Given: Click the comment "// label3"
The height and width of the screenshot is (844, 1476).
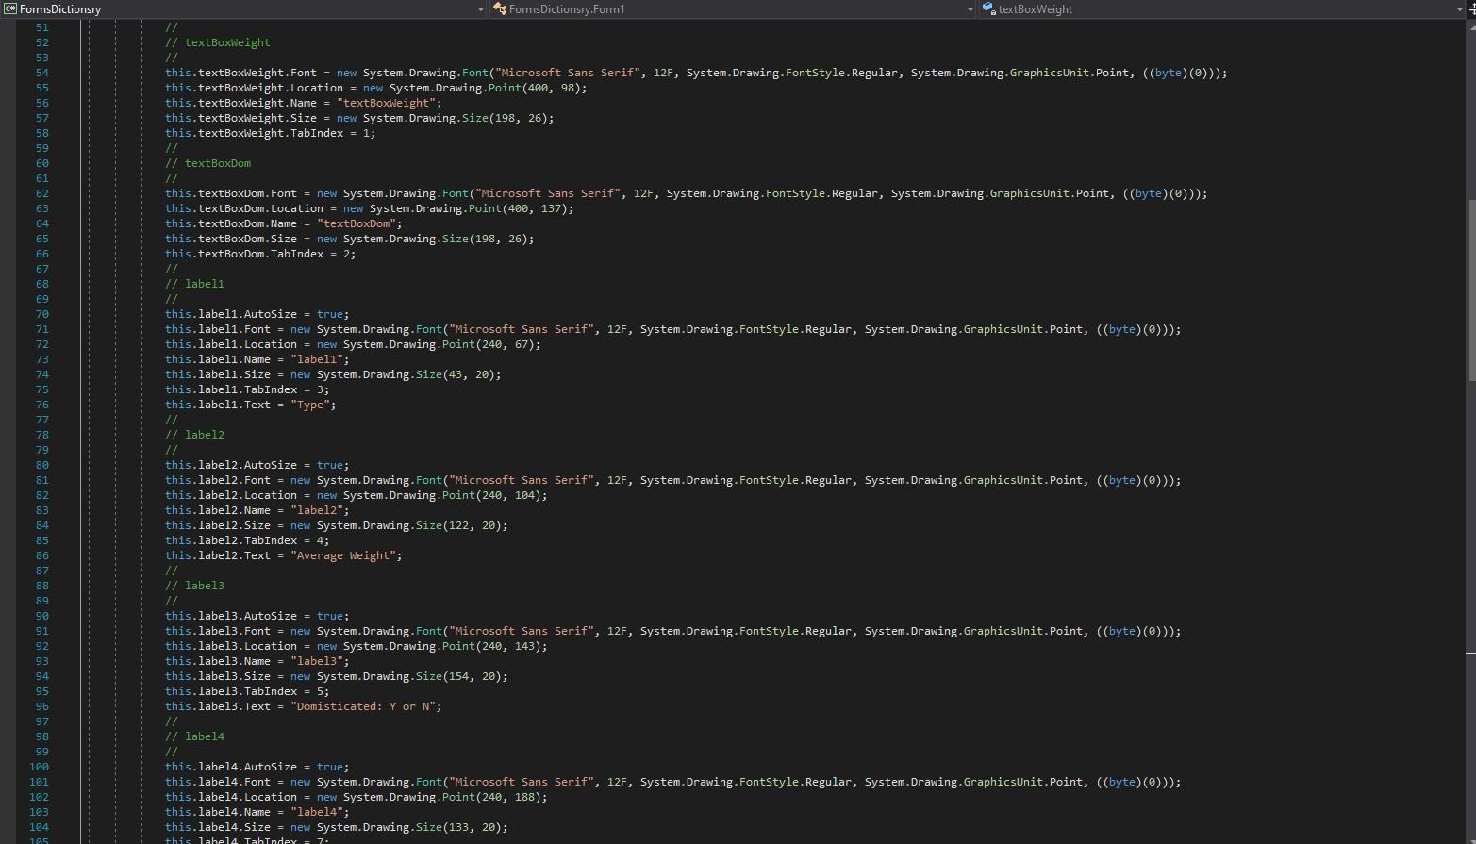Looking at the screenshot, I should [x=196, y=586].
